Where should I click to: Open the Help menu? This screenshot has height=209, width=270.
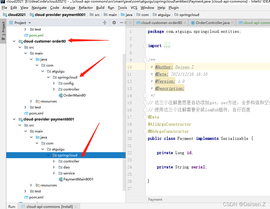pyautogui.click(x=161, y=8)
